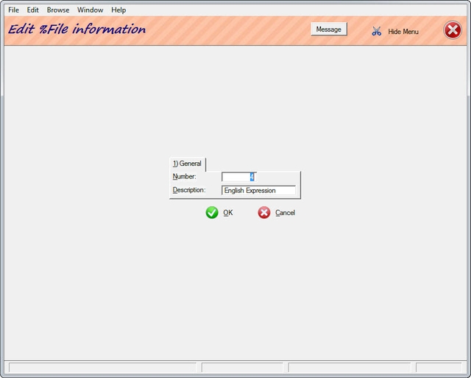Click the Edit %File information title
This screenshot has height=378, width=471.
[x=77, y=29]
